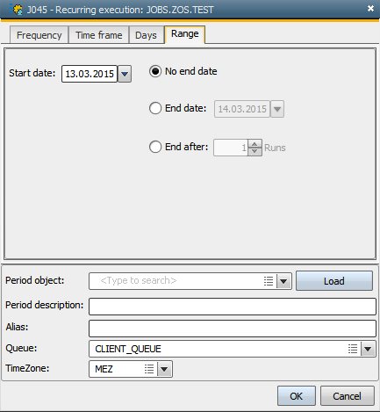
Task: Select the No end date option
Action: 155,71
